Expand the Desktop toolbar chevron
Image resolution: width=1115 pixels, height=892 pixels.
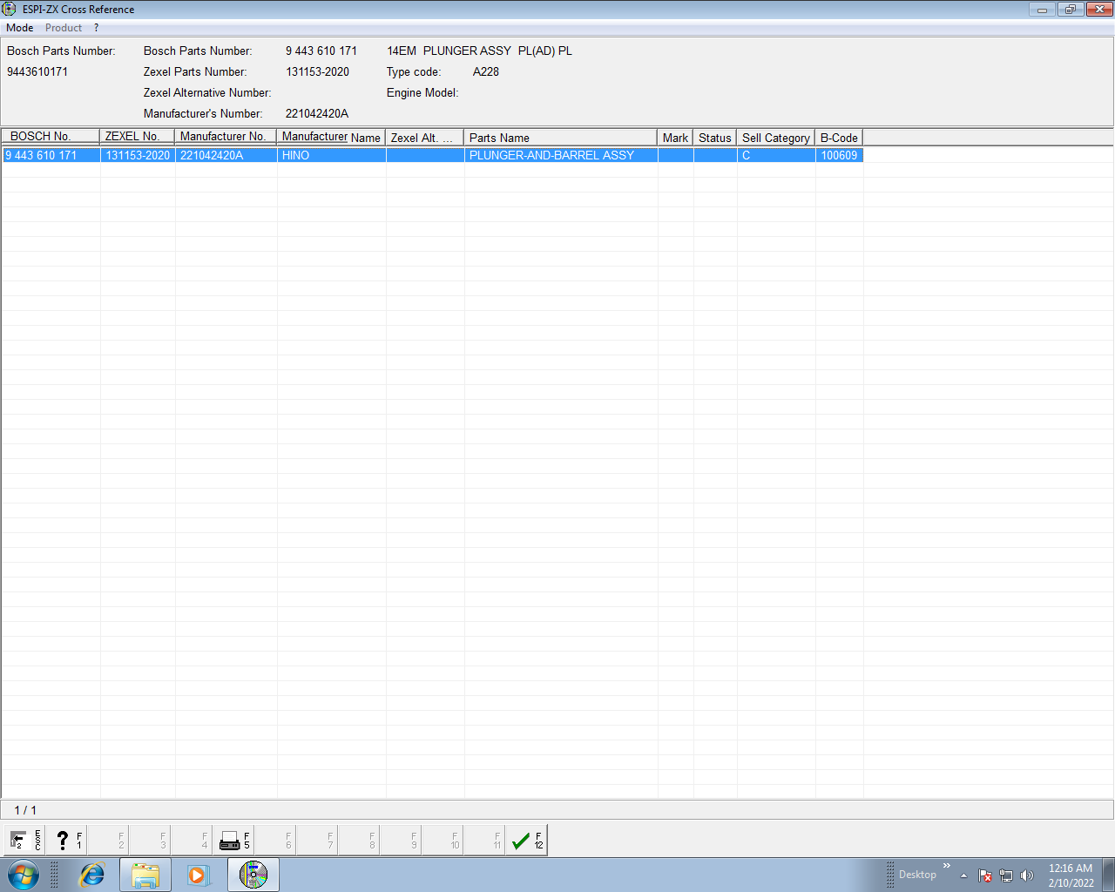pyautogui.click(x=947, y=865)
